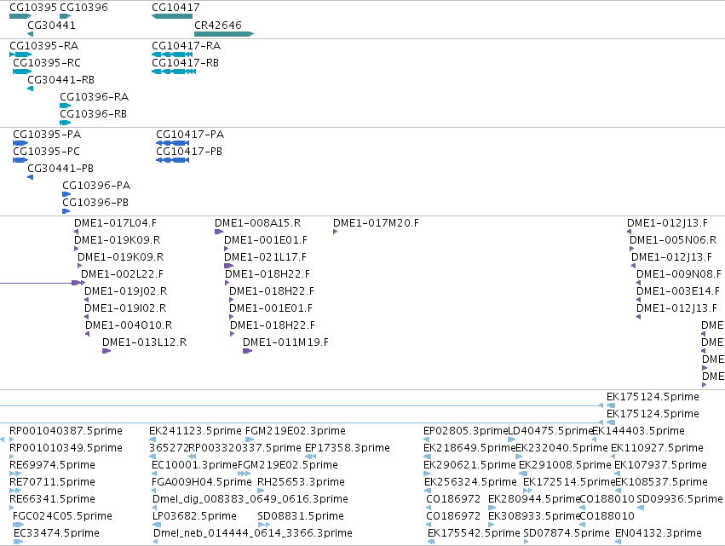Screen dimensions: 725x546
Task: Click EST RE69974.5prime
Action: pyautogui.click(x=52, y=465)
